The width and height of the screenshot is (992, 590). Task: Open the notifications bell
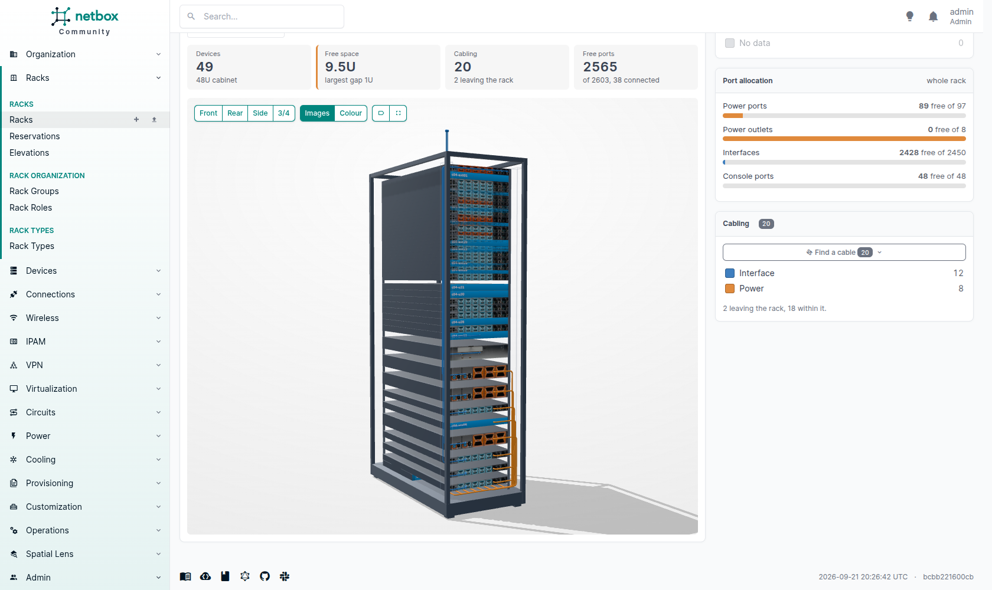pyautogui.click(x=933, y=17)
